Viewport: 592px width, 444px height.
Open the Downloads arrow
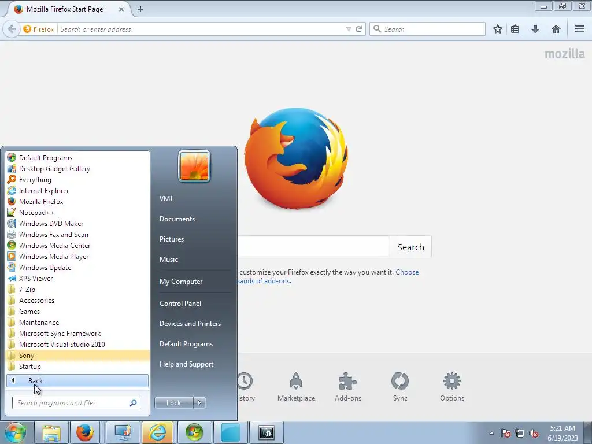[535, 29]
